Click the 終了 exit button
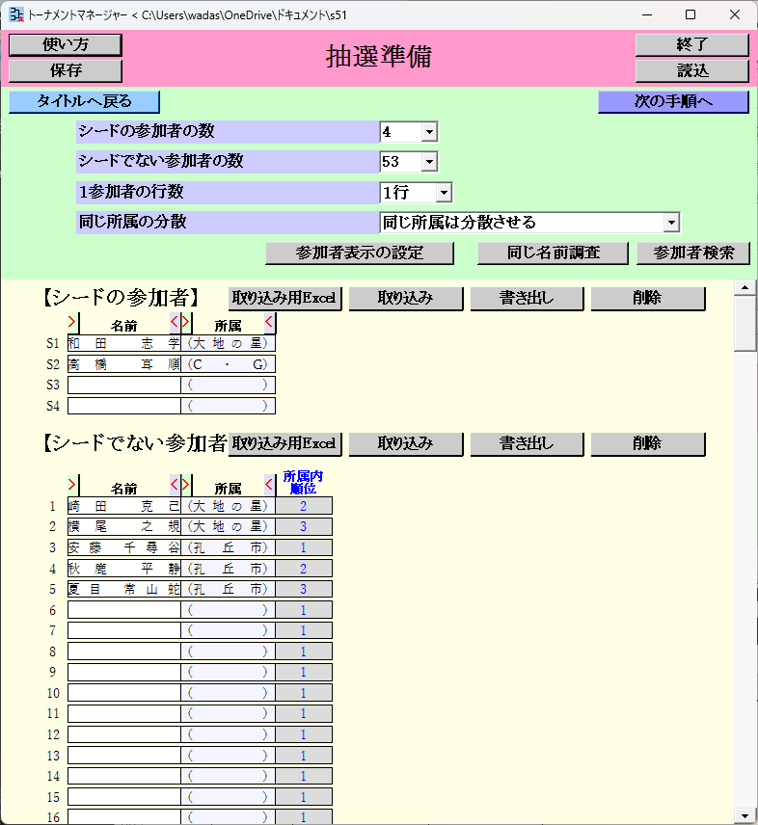758x825 pixels. [691, 45]
